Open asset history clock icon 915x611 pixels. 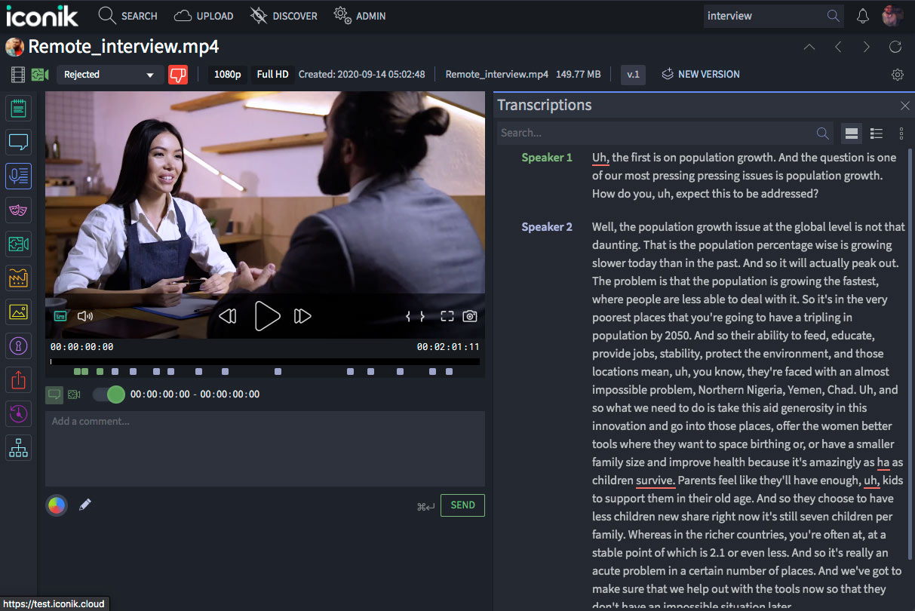coord(18,413)
